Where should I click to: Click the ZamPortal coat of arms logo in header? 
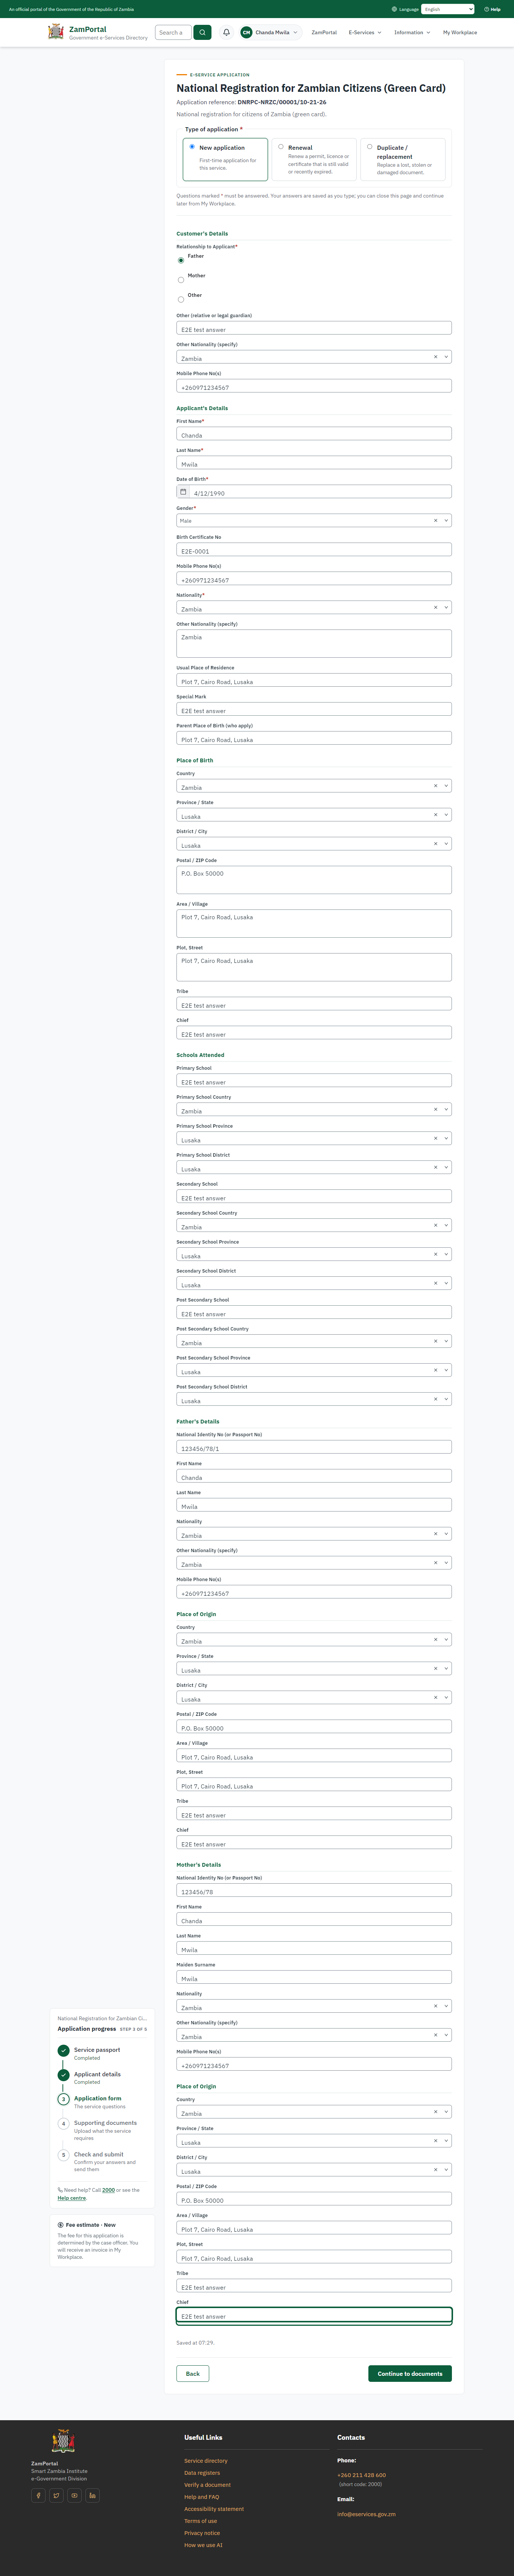pos(56,32)
